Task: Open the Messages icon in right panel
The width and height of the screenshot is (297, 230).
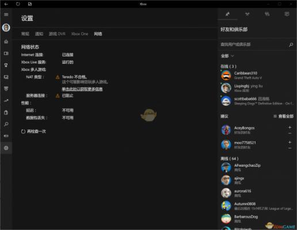Action: click(267, 14)
